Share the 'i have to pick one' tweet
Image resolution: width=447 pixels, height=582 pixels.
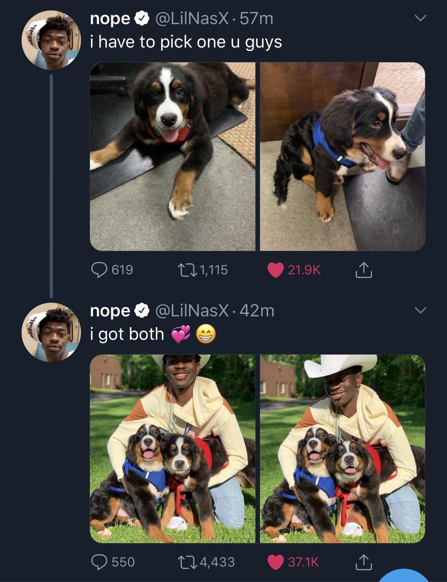click(x=364, y=270)
